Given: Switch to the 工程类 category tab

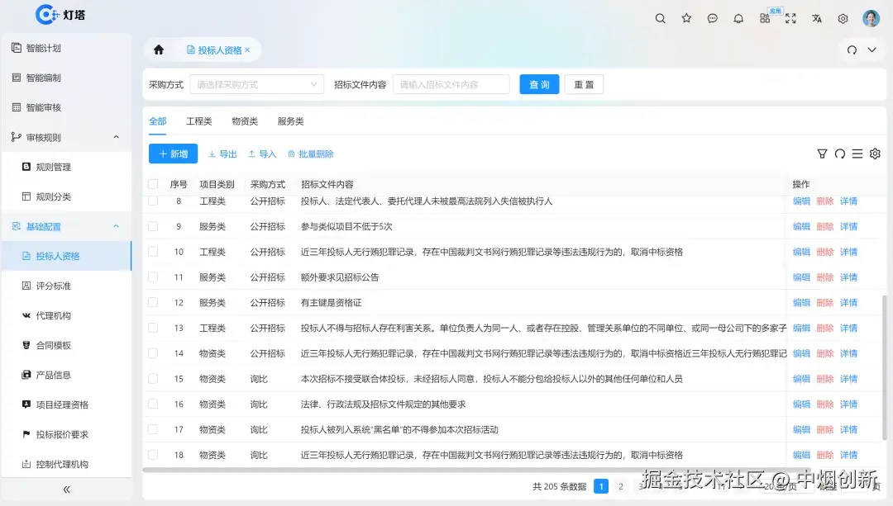Looking at the screenshot, I should coord(198,121).
